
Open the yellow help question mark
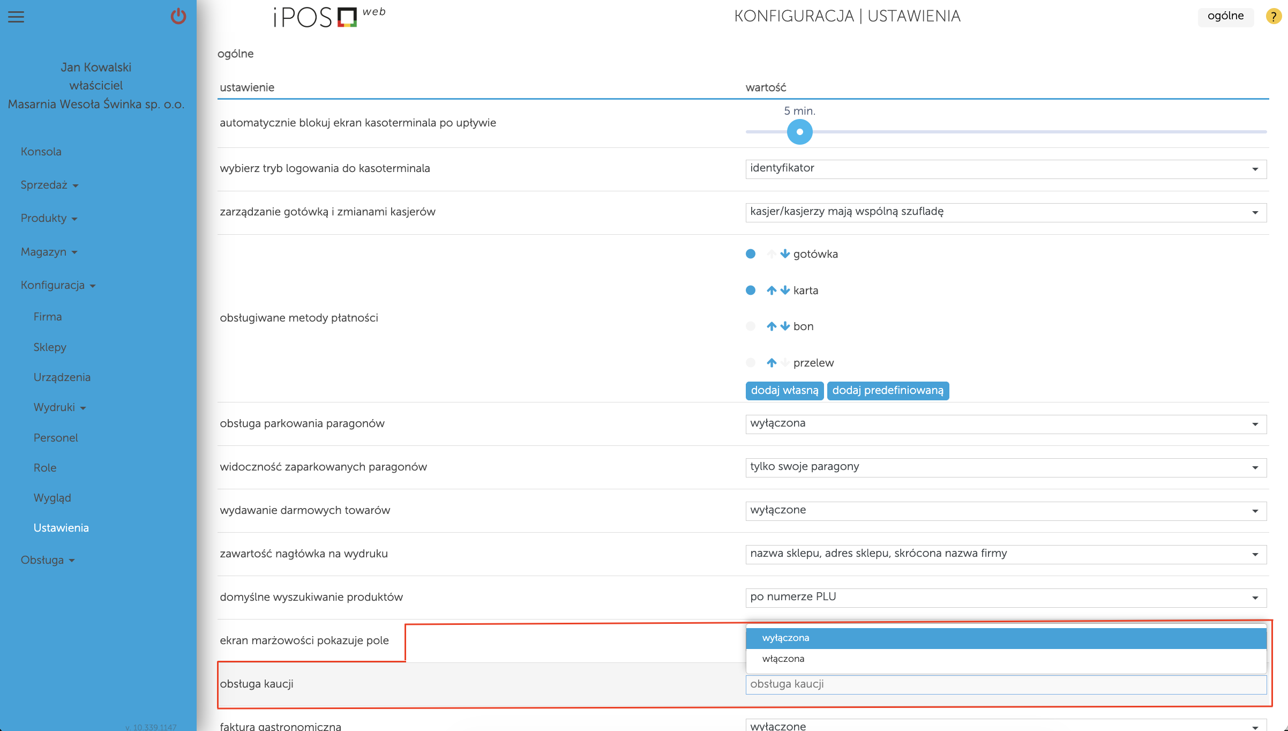point(1273,16)
